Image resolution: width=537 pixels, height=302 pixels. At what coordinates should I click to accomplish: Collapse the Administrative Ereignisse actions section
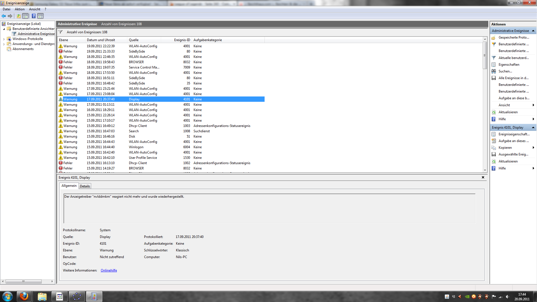[x=533, y=31]
